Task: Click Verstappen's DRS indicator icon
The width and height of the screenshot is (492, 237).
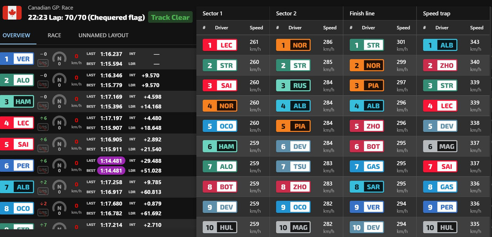Action: (43, 63)
